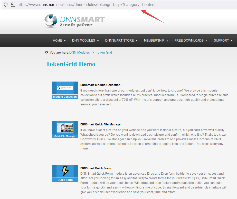Expand the MEMBERSHIP arrow chevron
Image resolution: width=237 pixels, height=199 pixels.
(167, 41)
